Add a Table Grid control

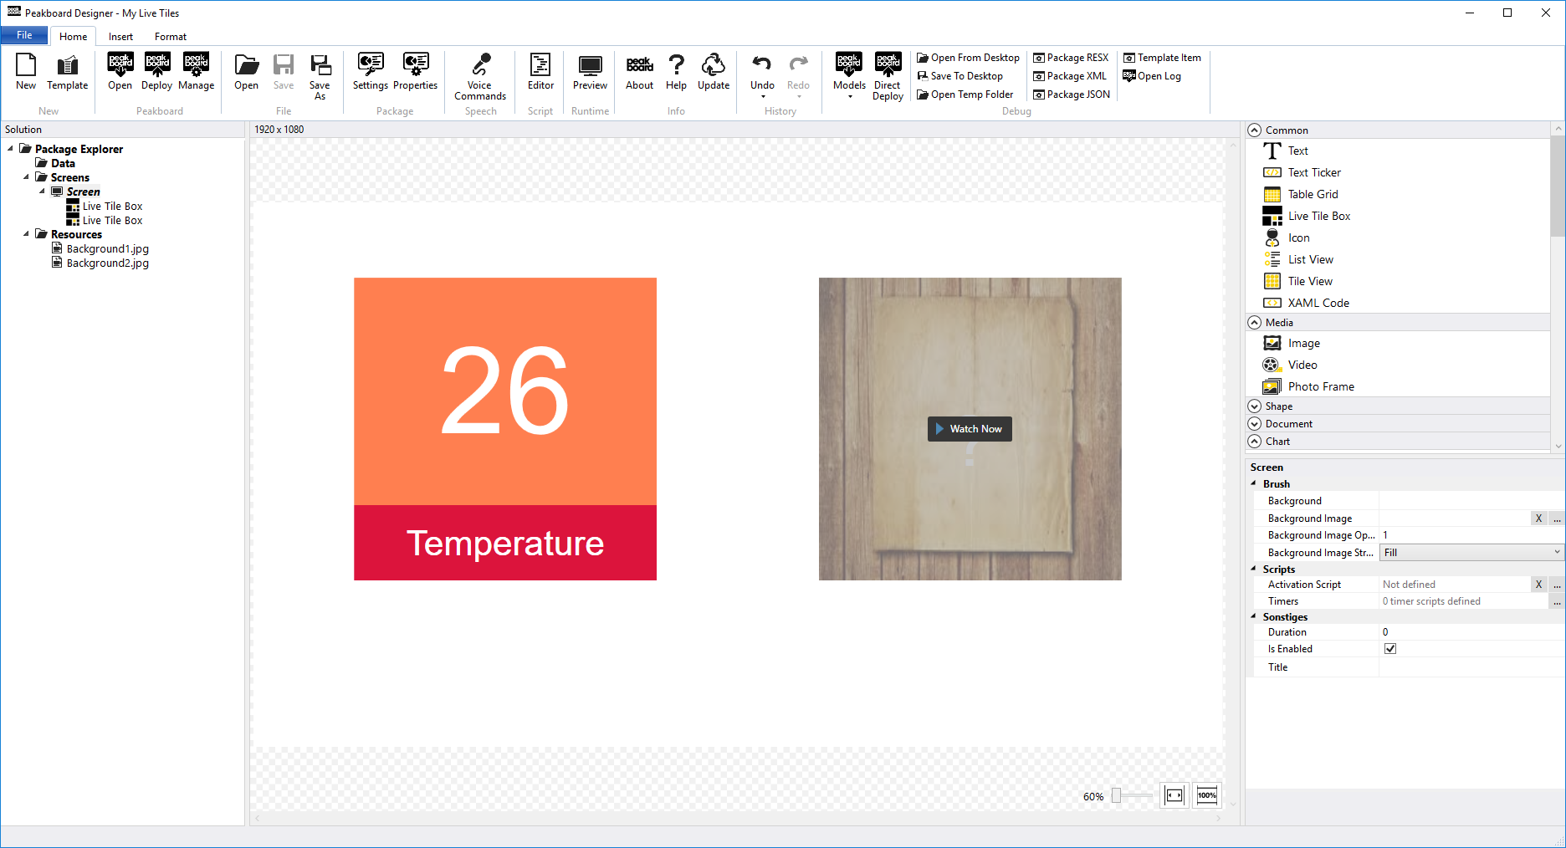1311,194
